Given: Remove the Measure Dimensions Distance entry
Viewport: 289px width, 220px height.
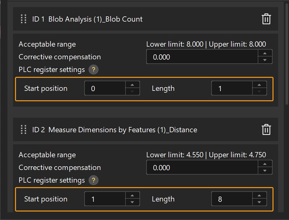Looking at the screenshot, I should coord(266,129).
